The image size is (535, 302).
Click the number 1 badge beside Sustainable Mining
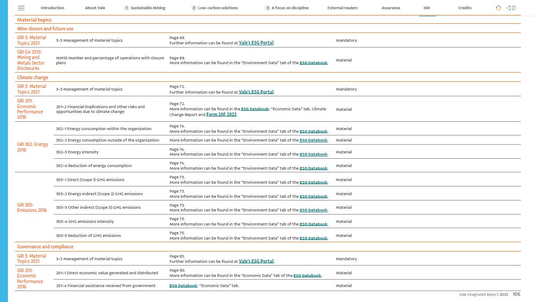pos(126,8)
